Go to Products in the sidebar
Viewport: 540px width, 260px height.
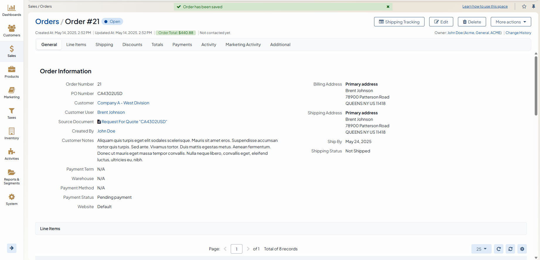12,69
